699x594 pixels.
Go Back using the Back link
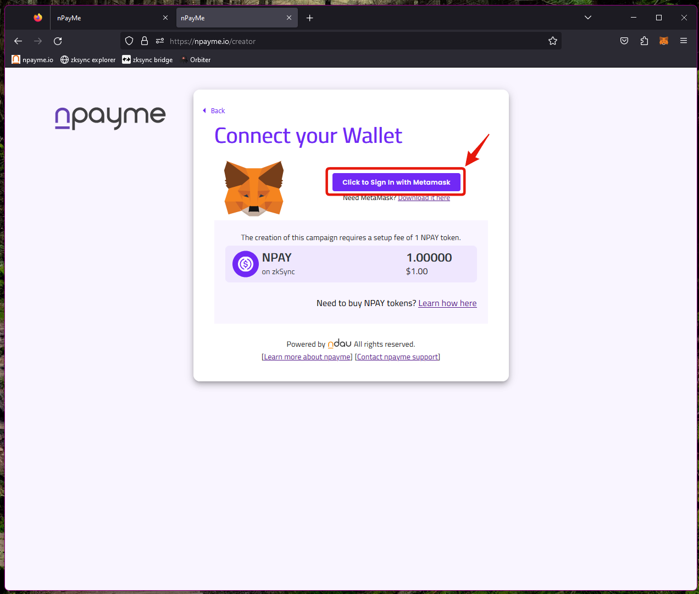(x=214, y=111)
